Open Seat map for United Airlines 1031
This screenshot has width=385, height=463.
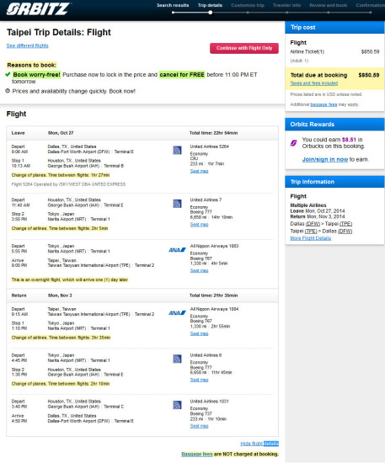click(199, 426)
